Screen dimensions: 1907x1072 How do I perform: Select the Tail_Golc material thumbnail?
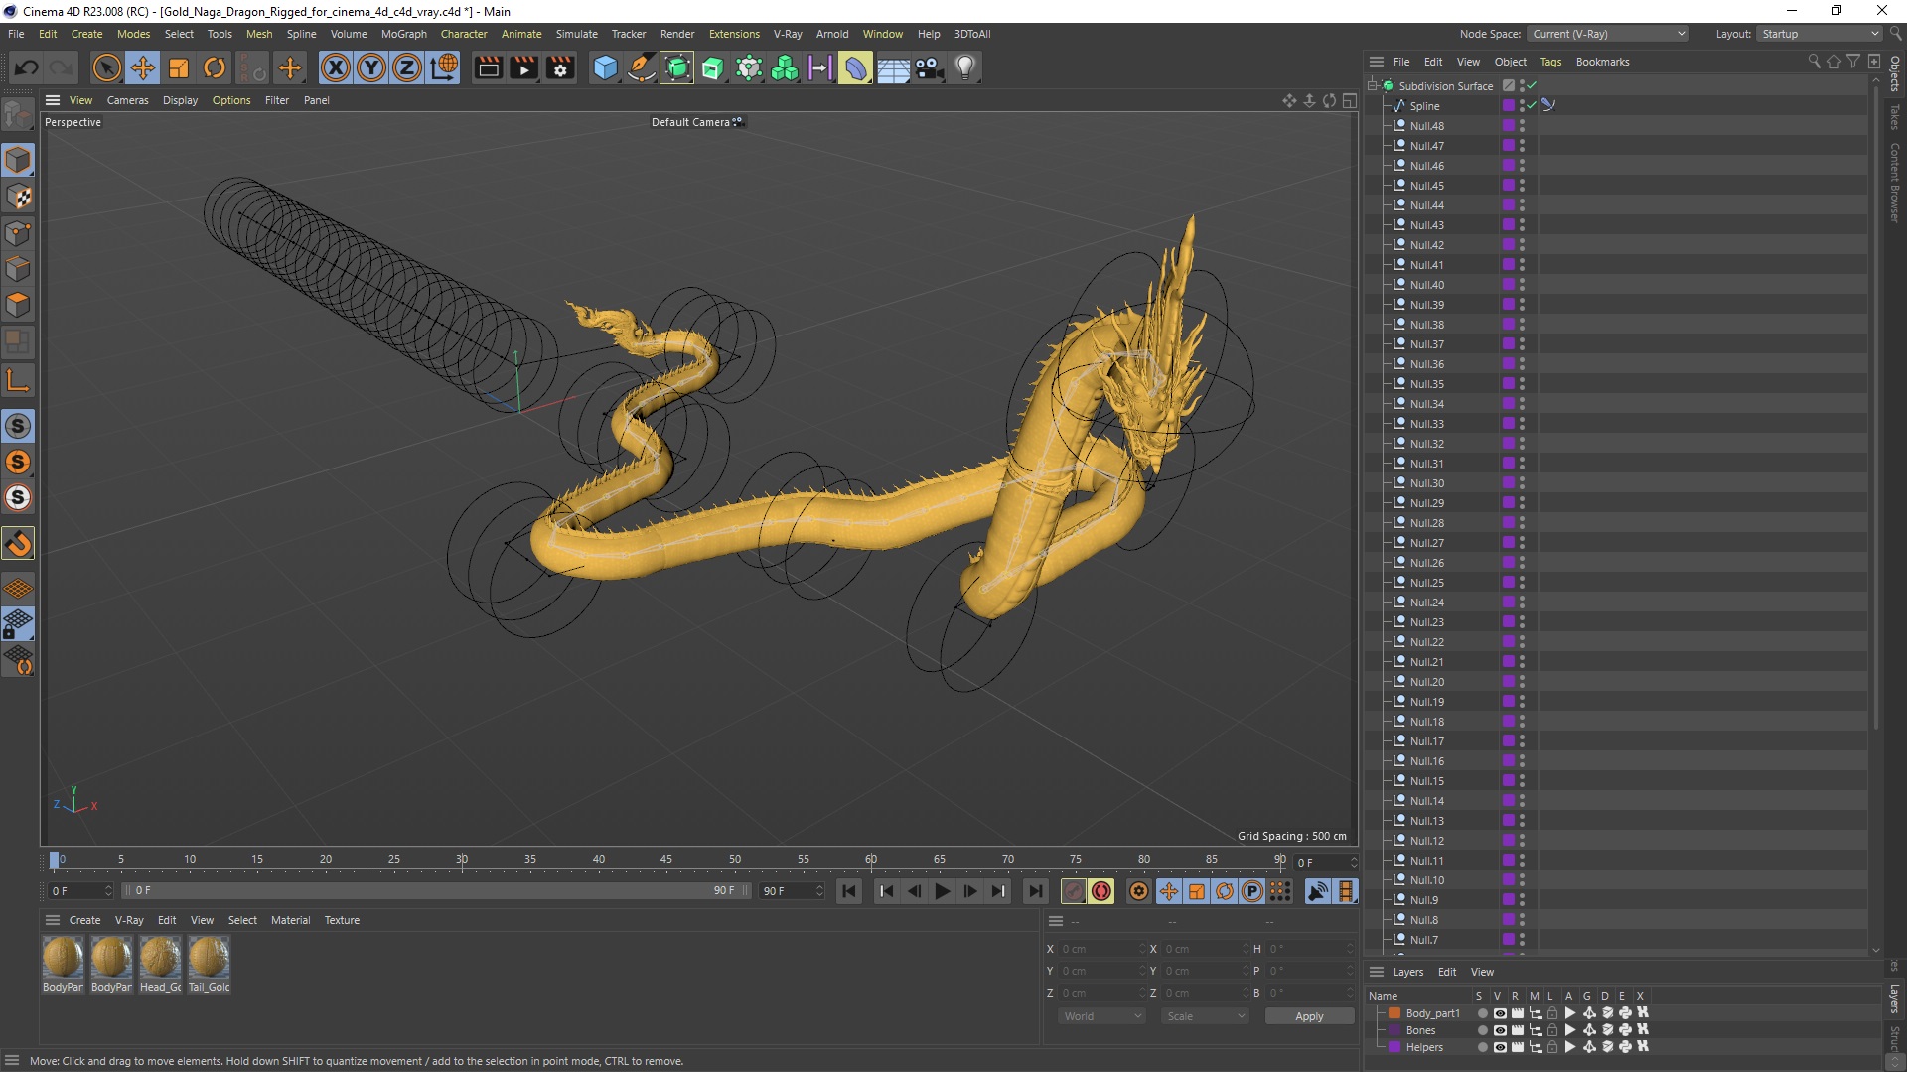(210, 958)
